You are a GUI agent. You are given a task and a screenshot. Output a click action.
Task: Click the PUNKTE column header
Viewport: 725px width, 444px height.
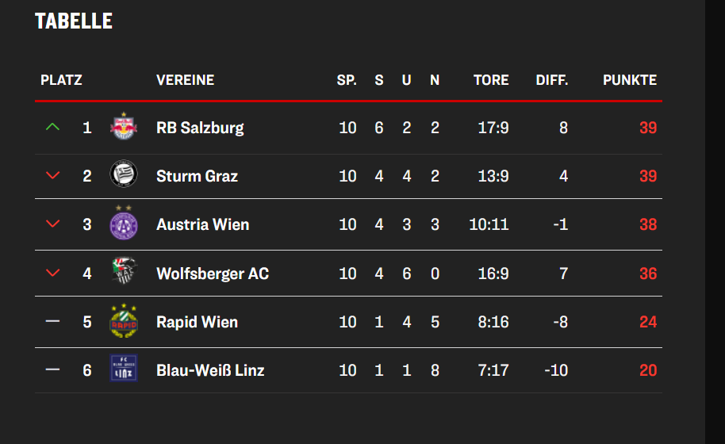[x=630, y=80]
